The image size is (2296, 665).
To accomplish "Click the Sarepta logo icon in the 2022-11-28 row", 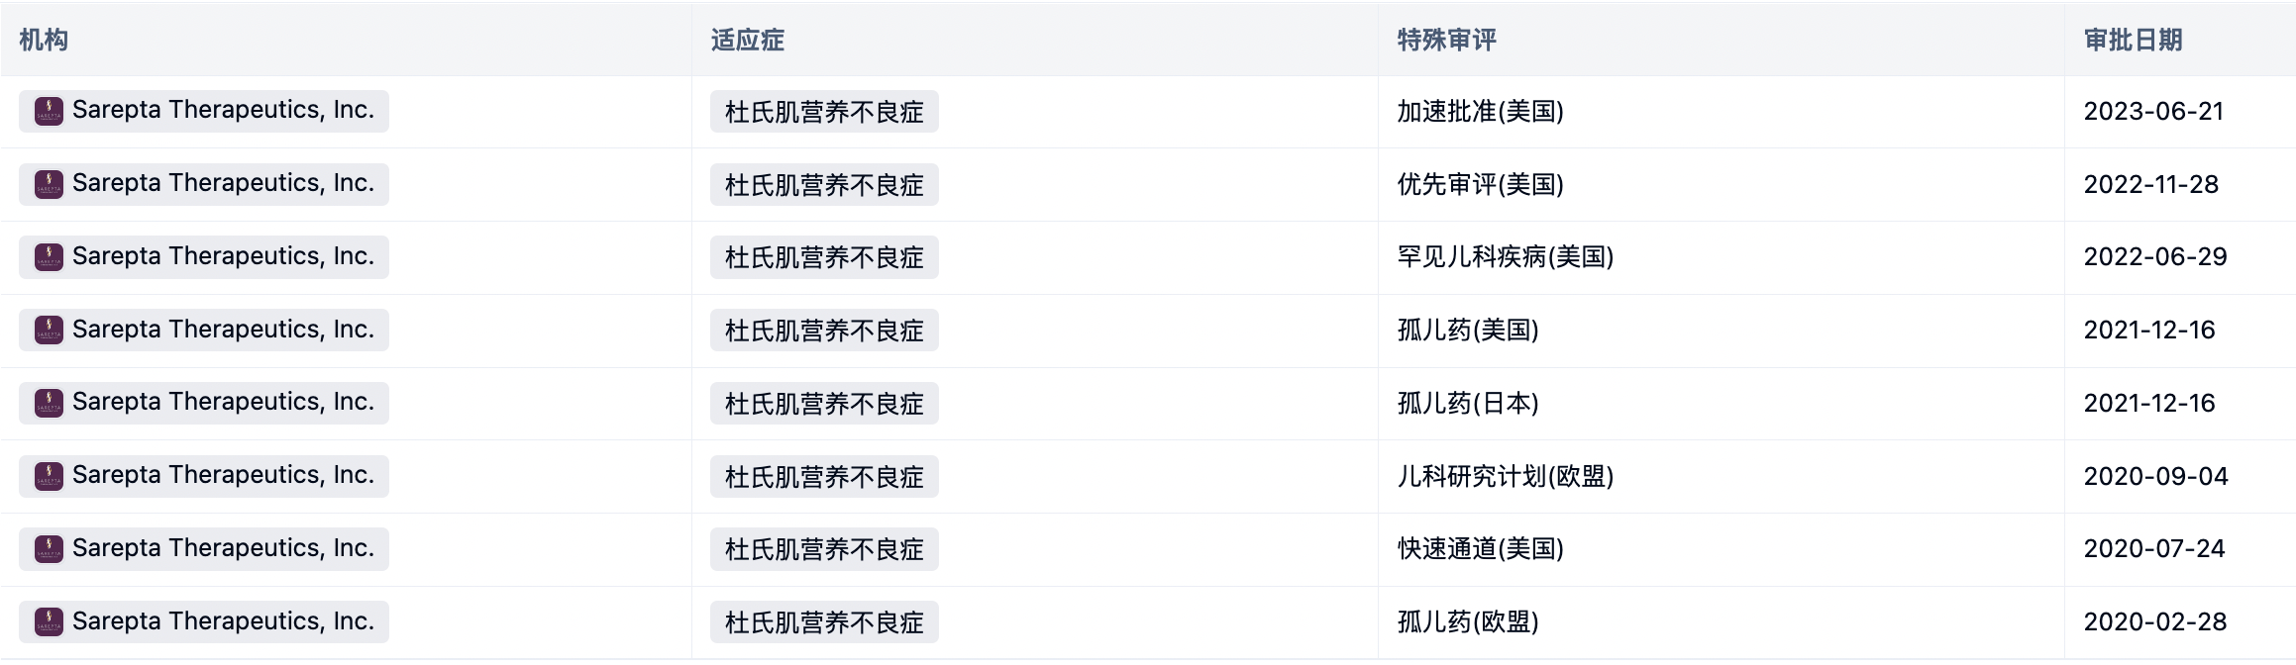I will (49, 184).
